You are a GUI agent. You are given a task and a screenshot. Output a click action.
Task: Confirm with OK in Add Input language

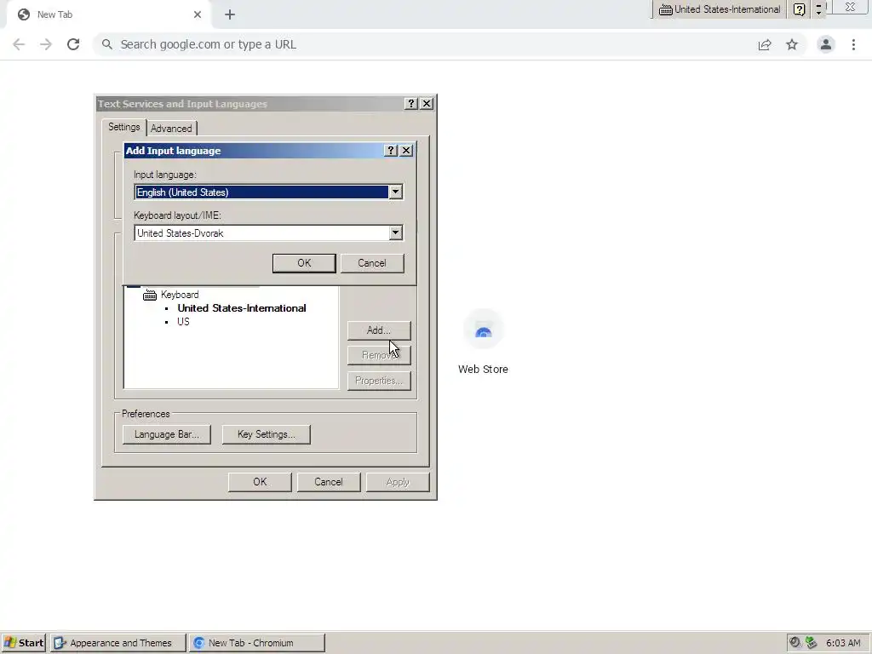[x=304, y=263]
